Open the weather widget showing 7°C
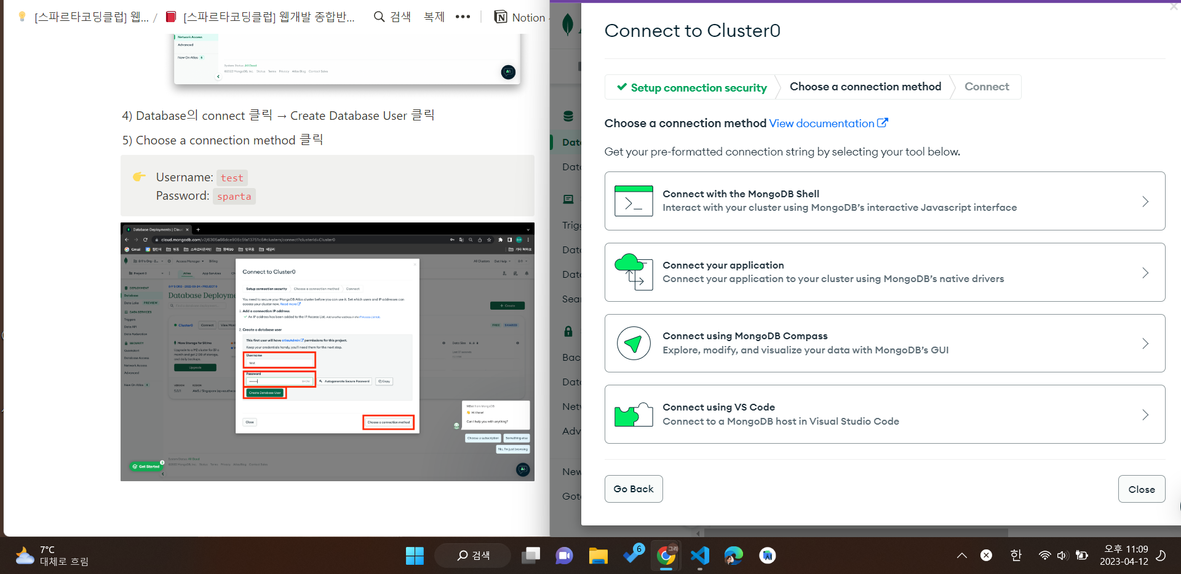This screenshot has height=574, width=1181. [52, 556]
